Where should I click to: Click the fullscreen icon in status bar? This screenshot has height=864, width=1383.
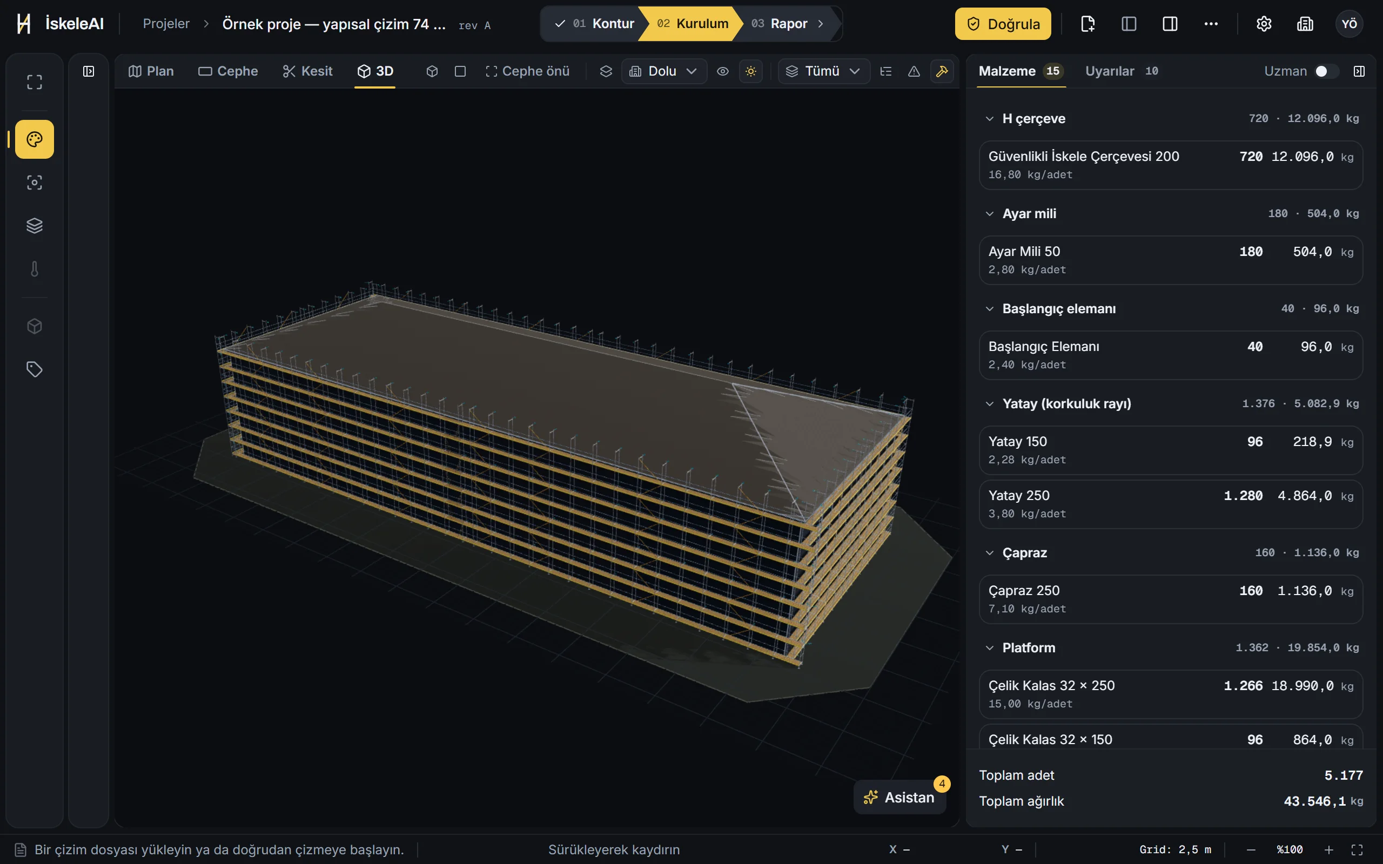[x=1357, y=850]
